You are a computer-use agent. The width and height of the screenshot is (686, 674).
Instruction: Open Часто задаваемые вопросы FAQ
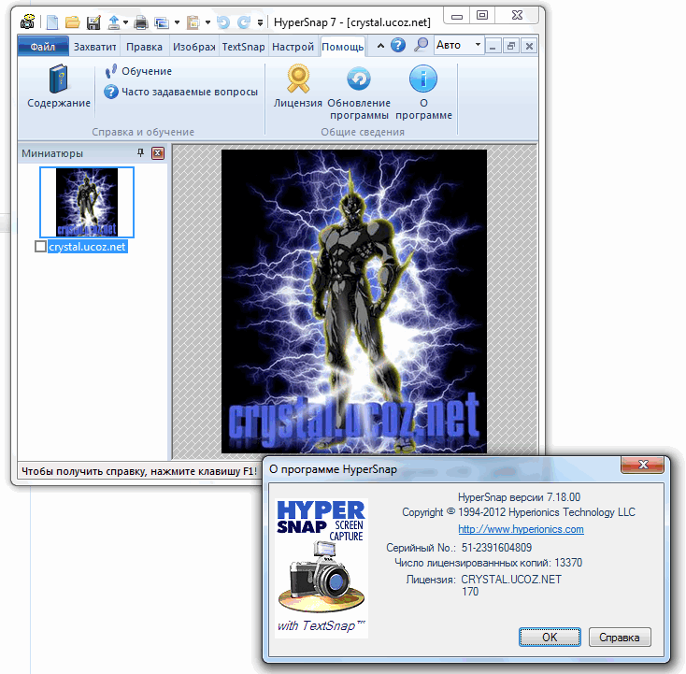point(180,92)
